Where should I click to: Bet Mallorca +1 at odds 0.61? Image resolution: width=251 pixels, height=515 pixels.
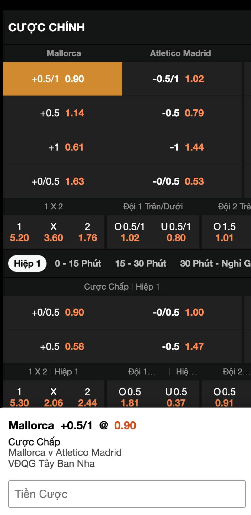coord(62,147)
